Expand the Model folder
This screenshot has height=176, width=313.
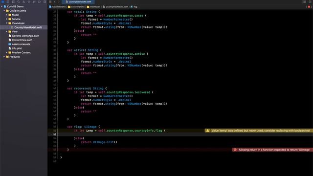point(6,15)
